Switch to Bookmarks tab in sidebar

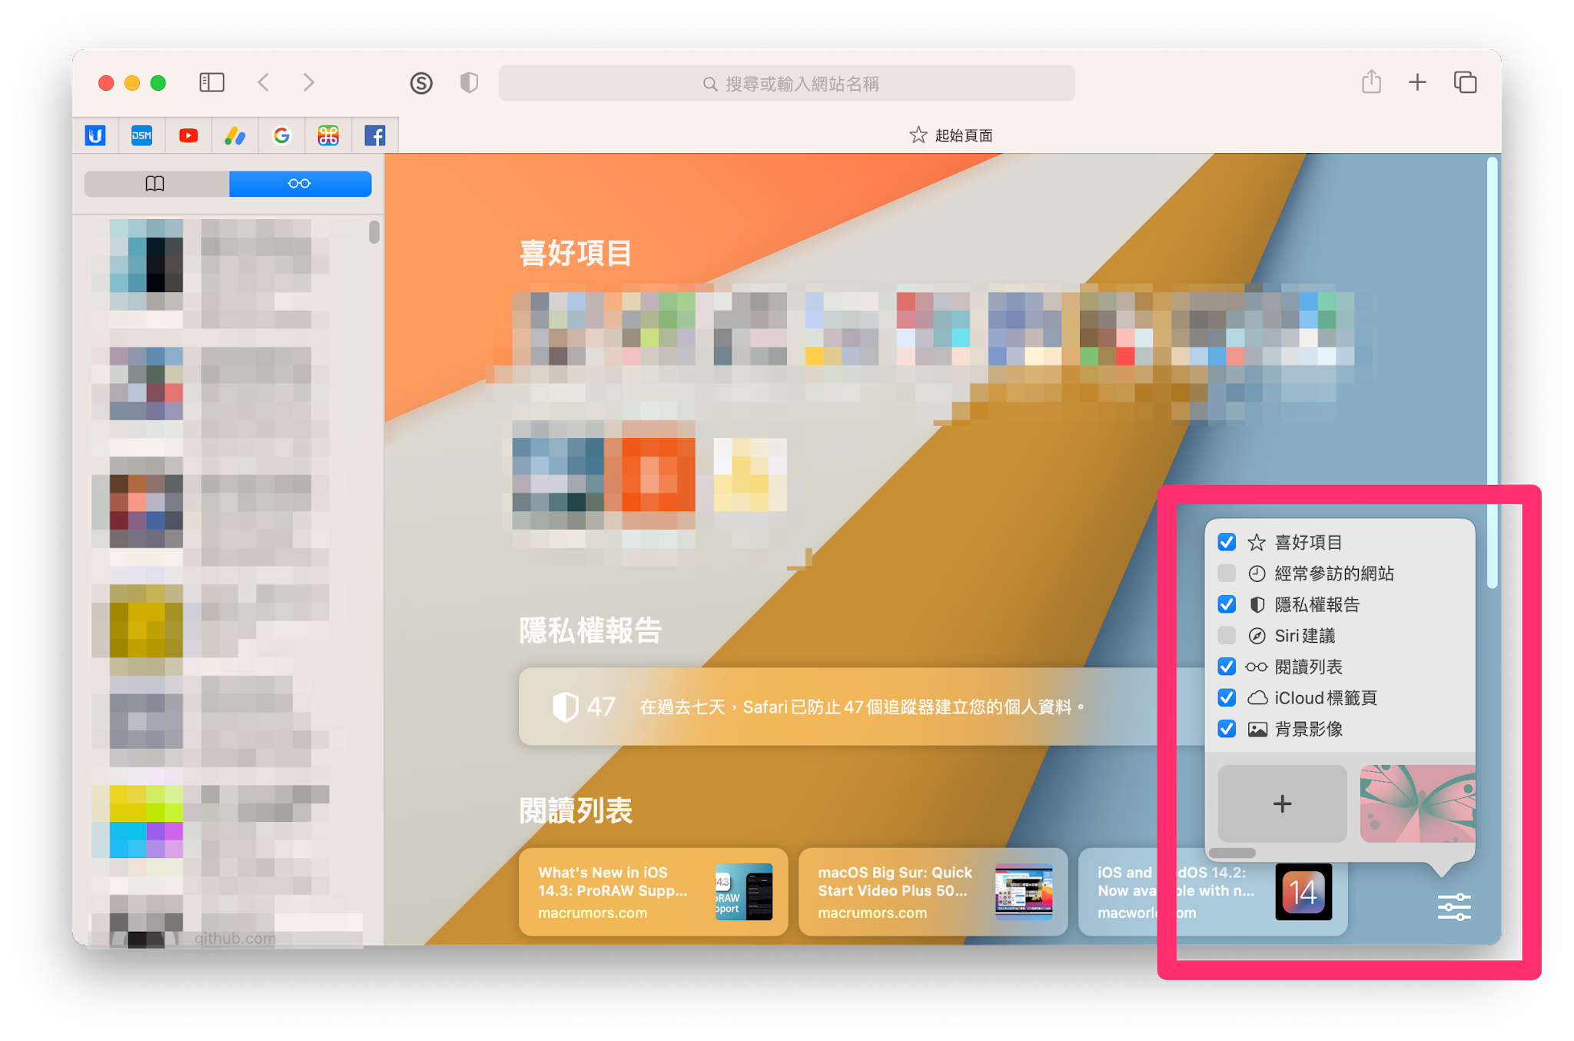(156, 184)
